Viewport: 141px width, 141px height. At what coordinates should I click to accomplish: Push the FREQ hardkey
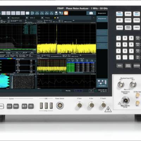[x=119, y=14]
